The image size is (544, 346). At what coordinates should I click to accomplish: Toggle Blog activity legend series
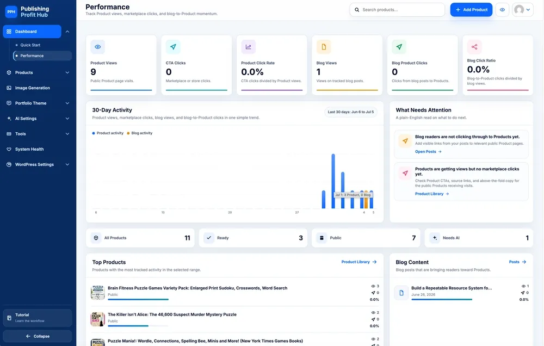(140, 133)
